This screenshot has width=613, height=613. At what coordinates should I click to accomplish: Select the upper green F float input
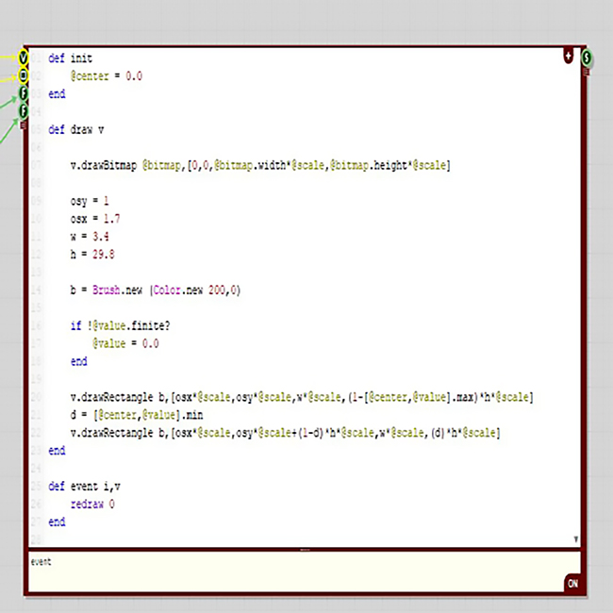click(x=24, y=93)
